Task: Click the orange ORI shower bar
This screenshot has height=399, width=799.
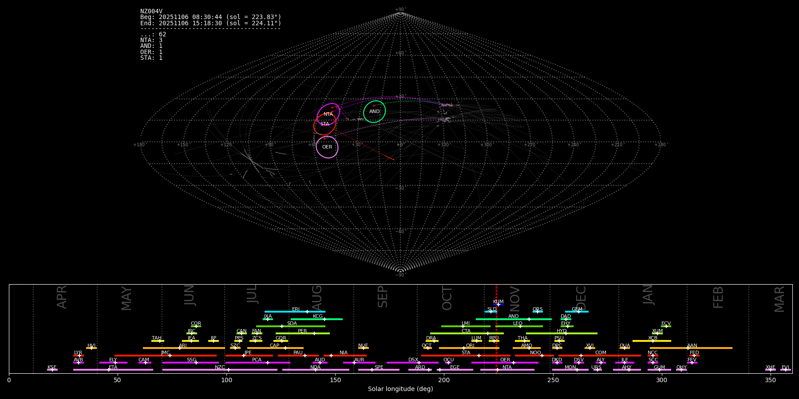Action: pos(469,348)
